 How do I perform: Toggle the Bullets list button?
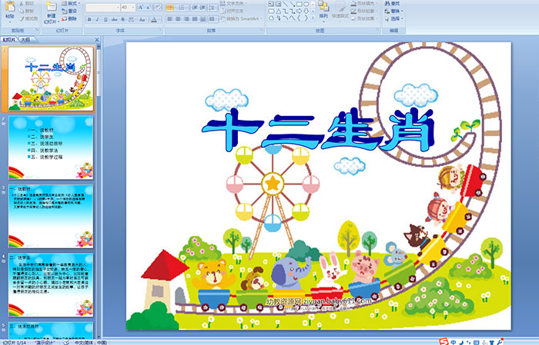170,8
